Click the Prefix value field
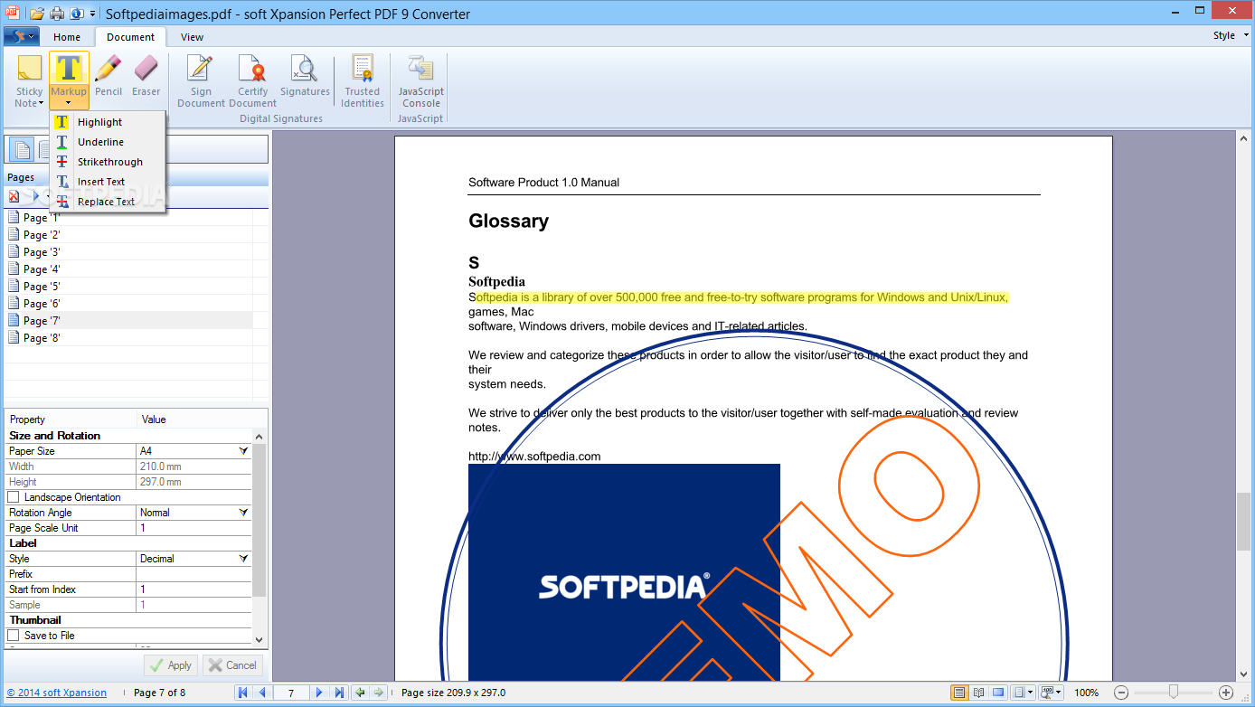 (193, 574)
